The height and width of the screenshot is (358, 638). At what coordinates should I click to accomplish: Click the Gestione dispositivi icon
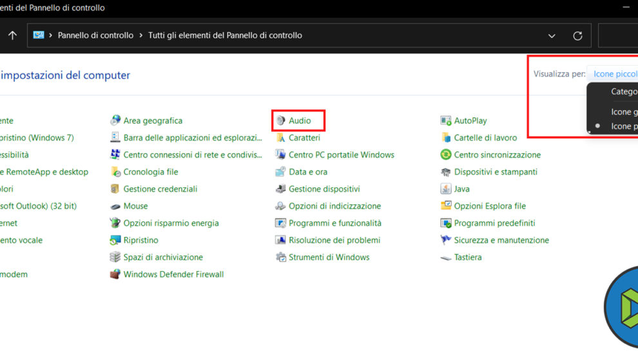281,189
